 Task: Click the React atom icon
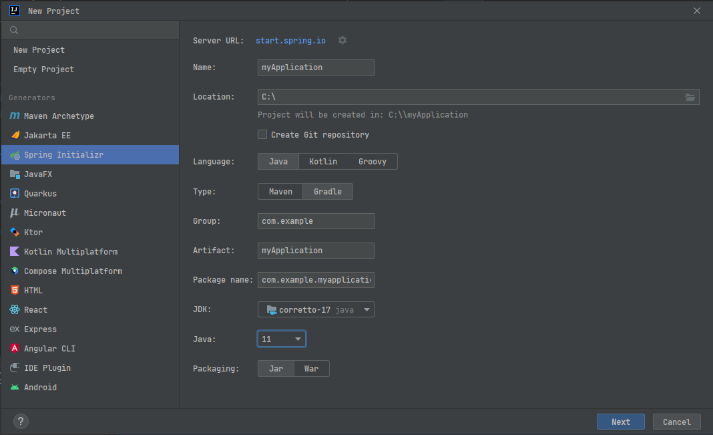15,309
